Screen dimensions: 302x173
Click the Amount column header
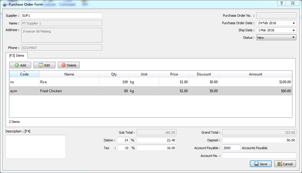256,74
